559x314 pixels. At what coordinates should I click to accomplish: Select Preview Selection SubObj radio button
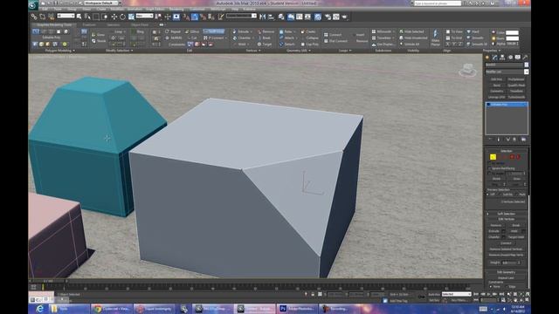tap(500, 195)
